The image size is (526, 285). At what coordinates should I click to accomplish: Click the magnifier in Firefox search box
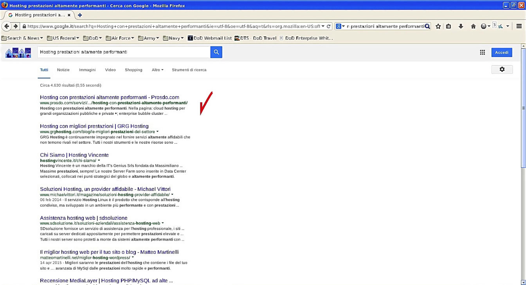point(427,26)
